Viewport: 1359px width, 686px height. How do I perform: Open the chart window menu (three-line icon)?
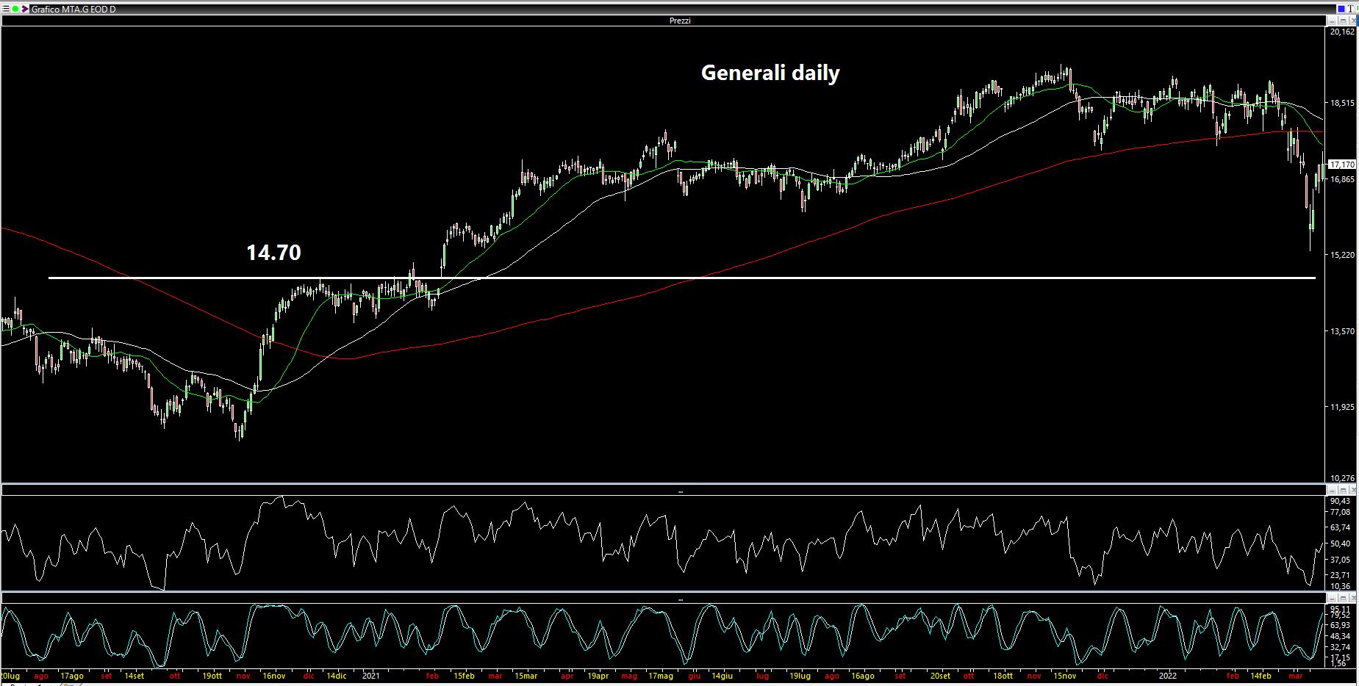click(x=6, y=9)
